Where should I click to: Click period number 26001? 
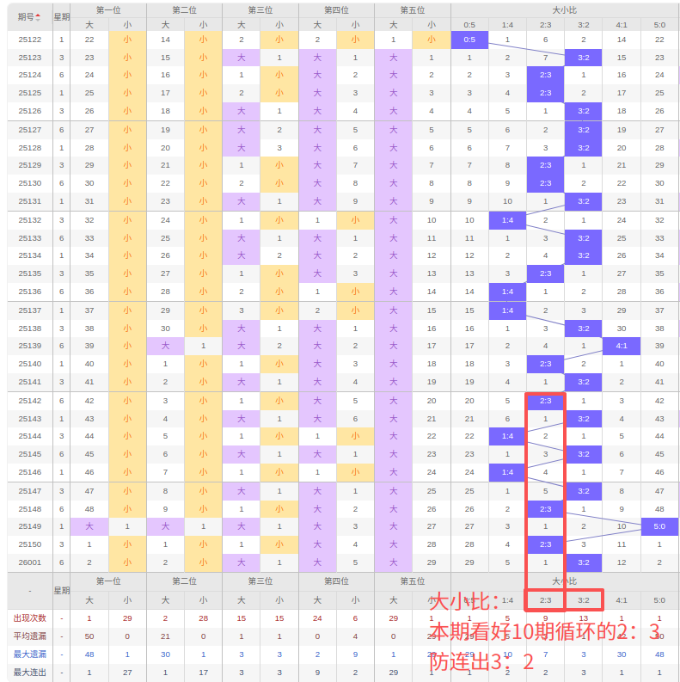(x=29, y=562)
